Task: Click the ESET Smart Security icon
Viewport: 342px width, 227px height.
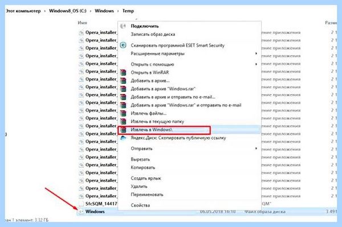Action: (123, 45)
